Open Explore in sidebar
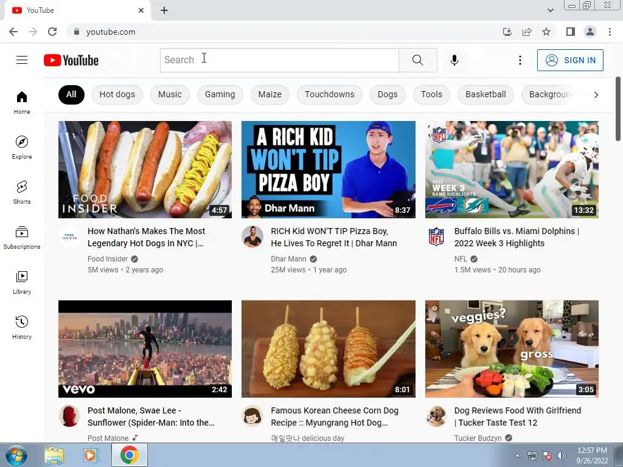Screen dimensions: 623x467 pyautogui.click(x=22, y=148)
